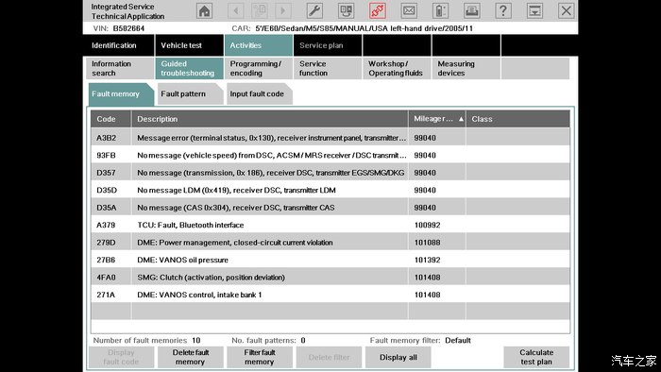Open the battery status icon
The height and width of the screenshot is (372, 661).
pos(440,11)
